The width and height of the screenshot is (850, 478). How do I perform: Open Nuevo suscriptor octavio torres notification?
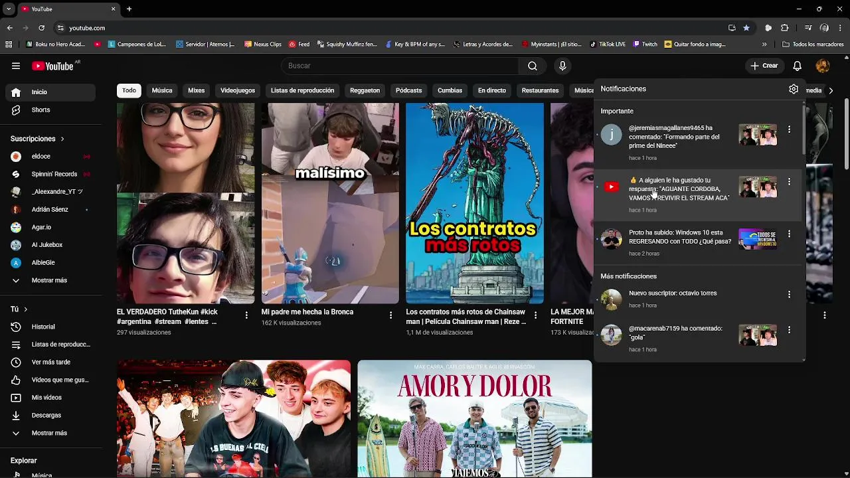[699, 299]
